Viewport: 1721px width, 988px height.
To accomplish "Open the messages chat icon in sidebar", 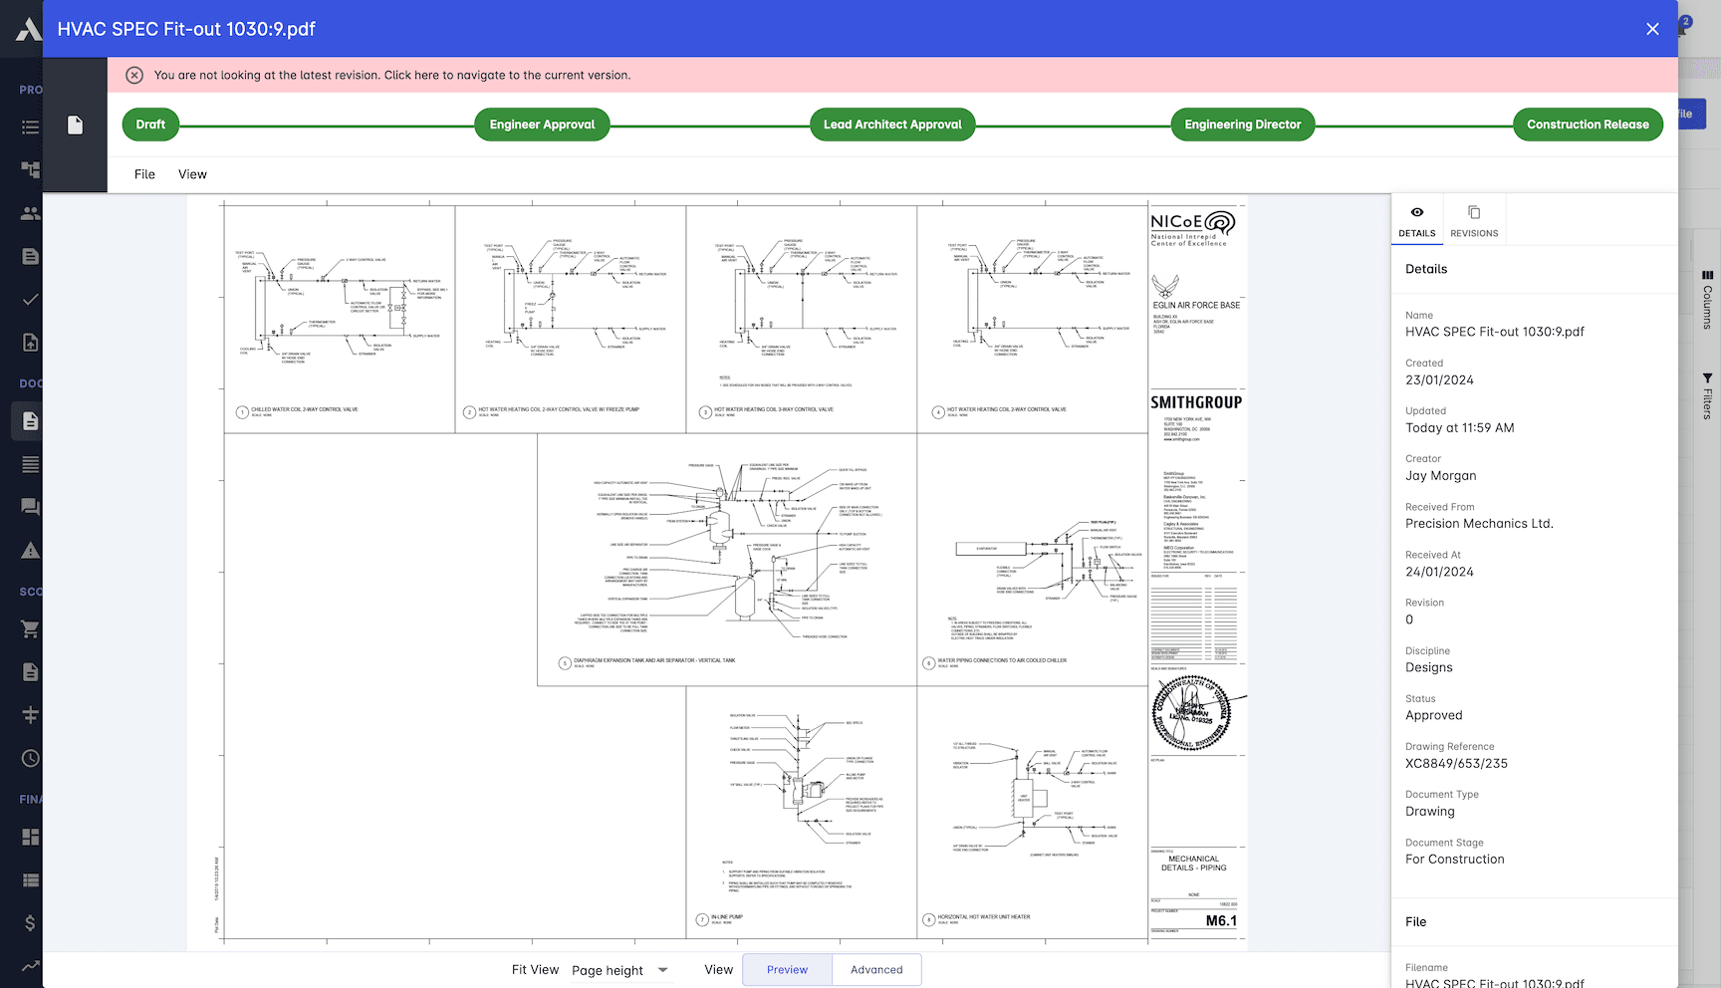I will (30, 506).
